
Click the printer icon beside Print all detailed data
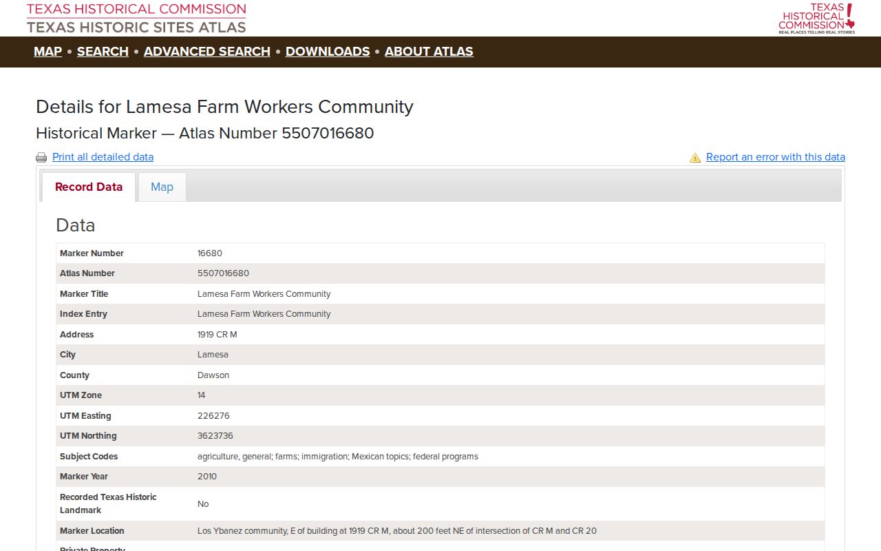(41, 158)
